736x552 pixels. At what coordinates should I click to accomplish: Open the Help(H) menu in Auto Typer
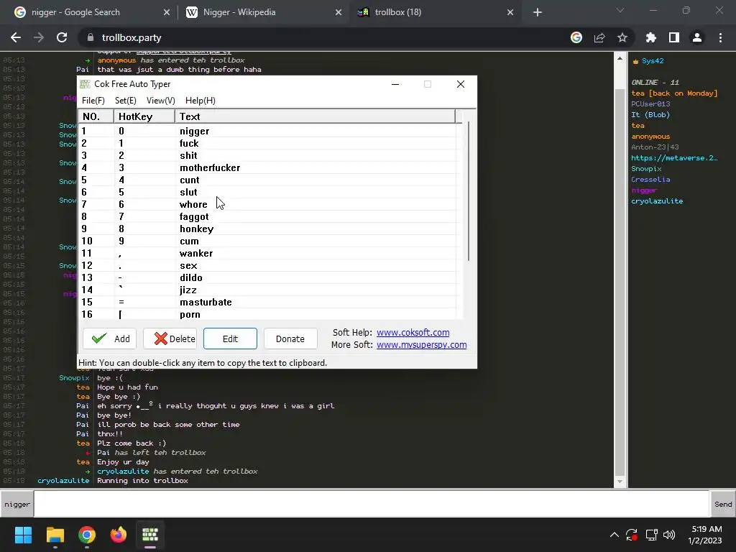point(201,101)
